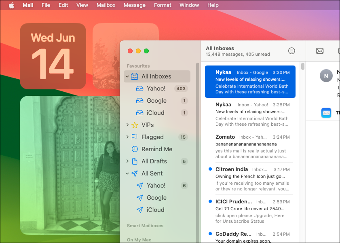Image resolution: width=340 pixels, height=243 pixels.
Task: Collapse the All Inboxes group
Action: [127, 76]
